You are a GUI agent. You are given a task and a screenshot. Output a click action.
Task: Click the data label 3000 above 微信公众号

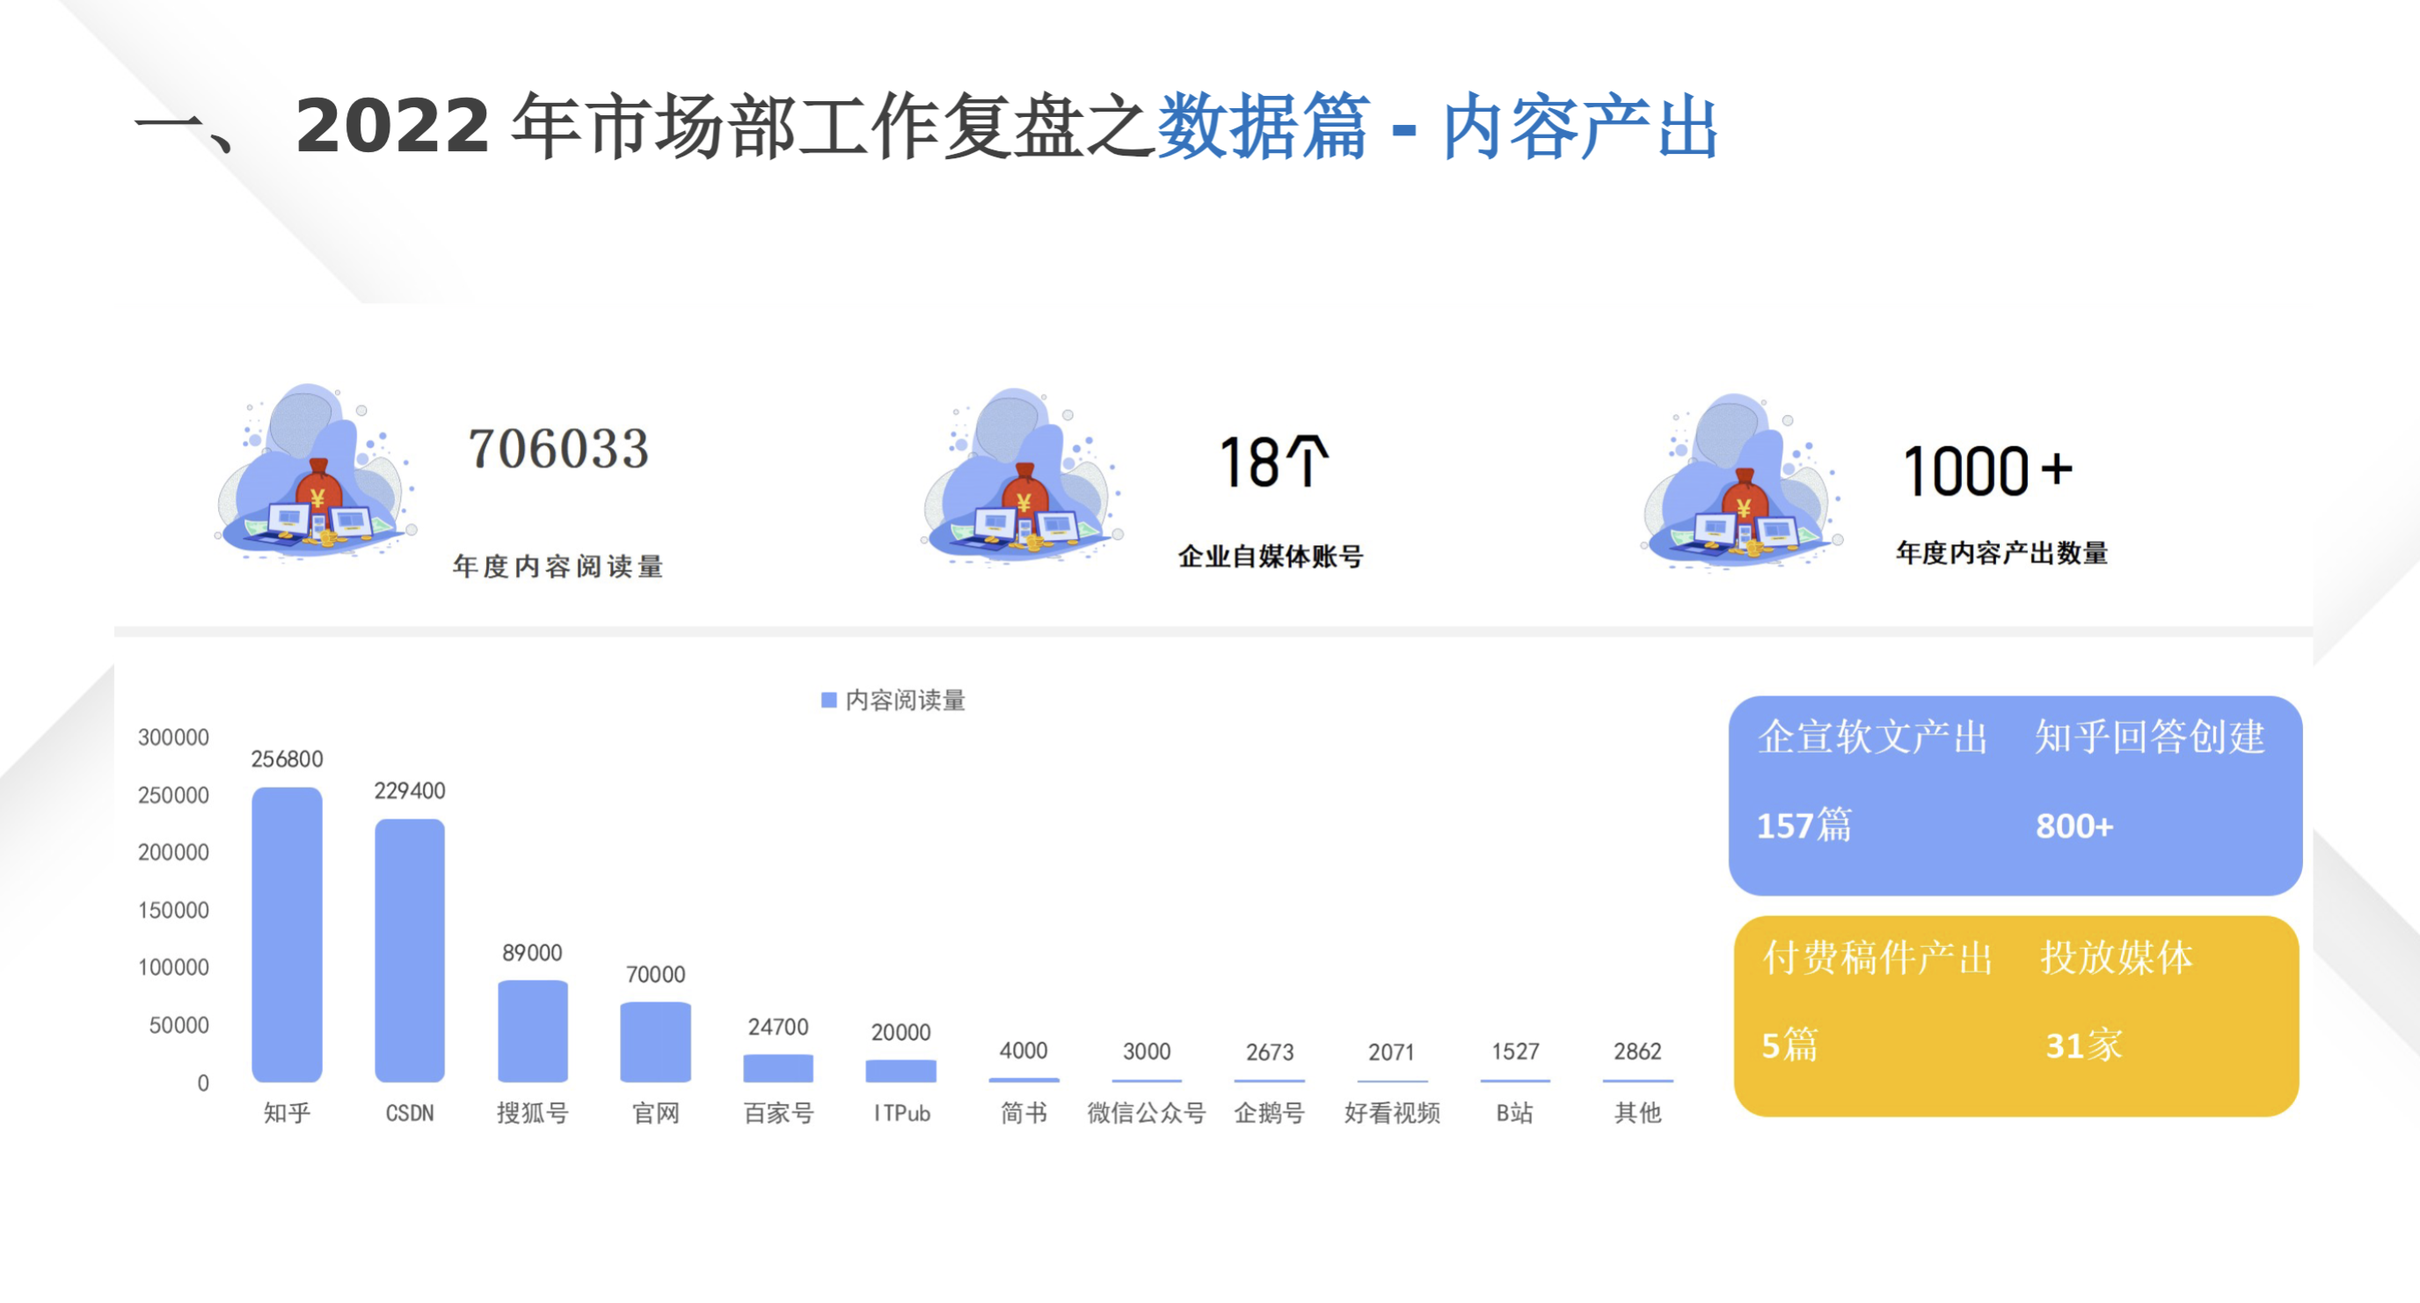tap(1147, 1052)
